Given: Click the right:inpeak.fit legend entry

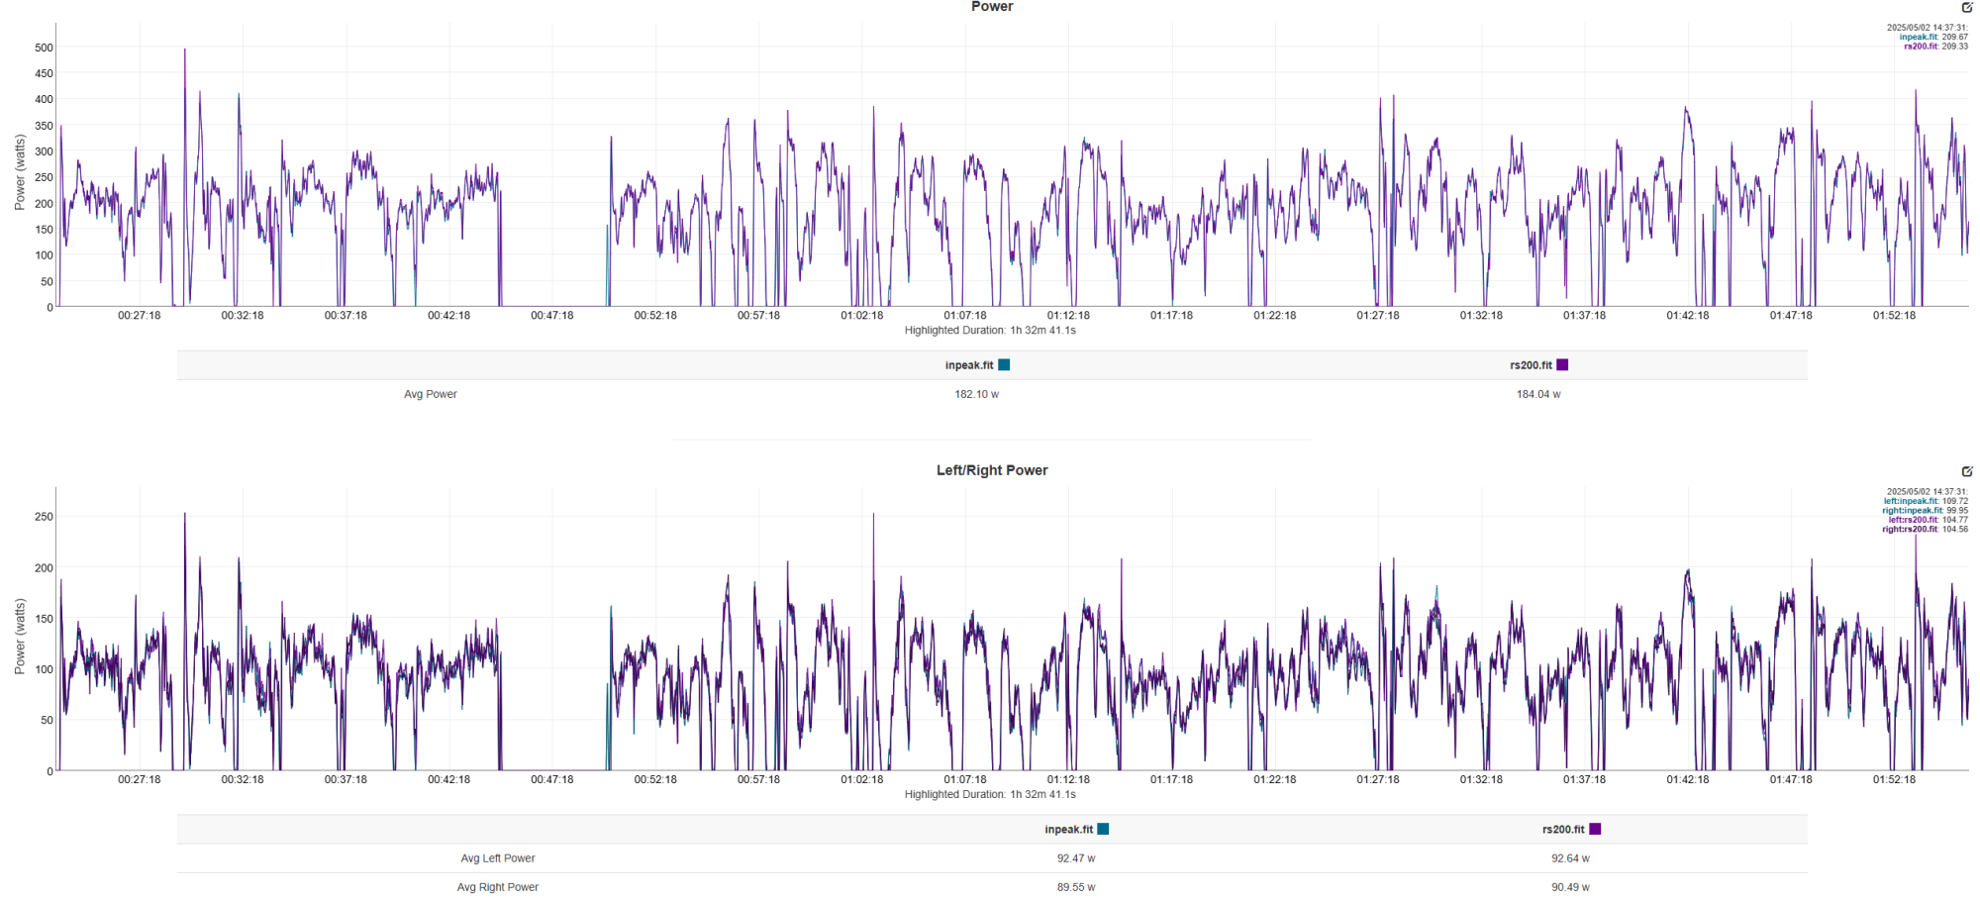Looking at the screenshot, I should (1911, 511).
